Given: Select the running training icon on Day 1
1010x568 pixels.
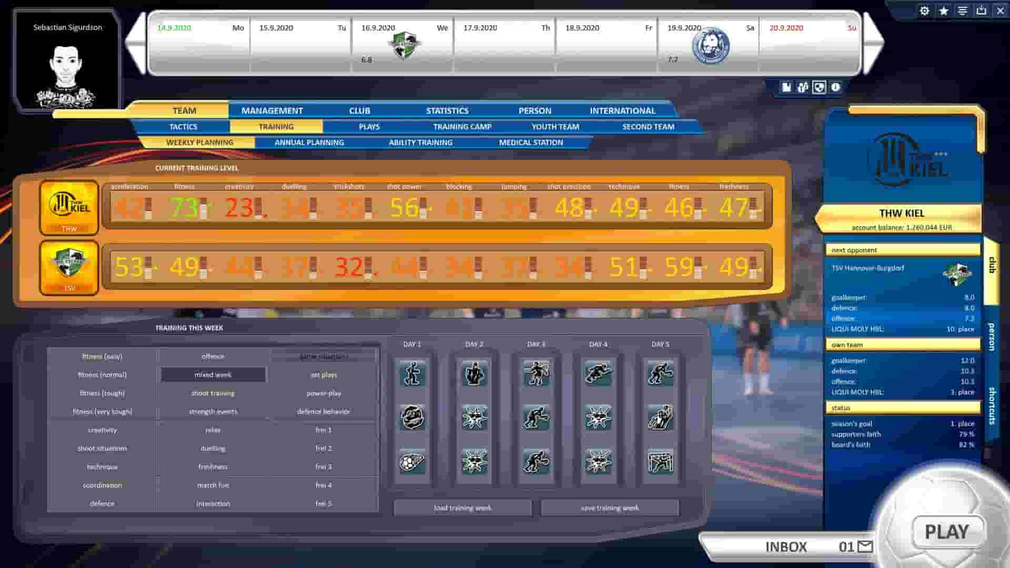Looking at the screenshot, I should [414, 374].
